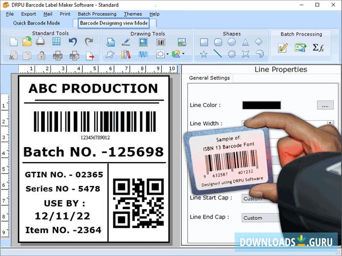The height and width of the screenshot is (256, 342).
Task: Click the Excel import icon in Batch Processing
Action: [301, 48]
